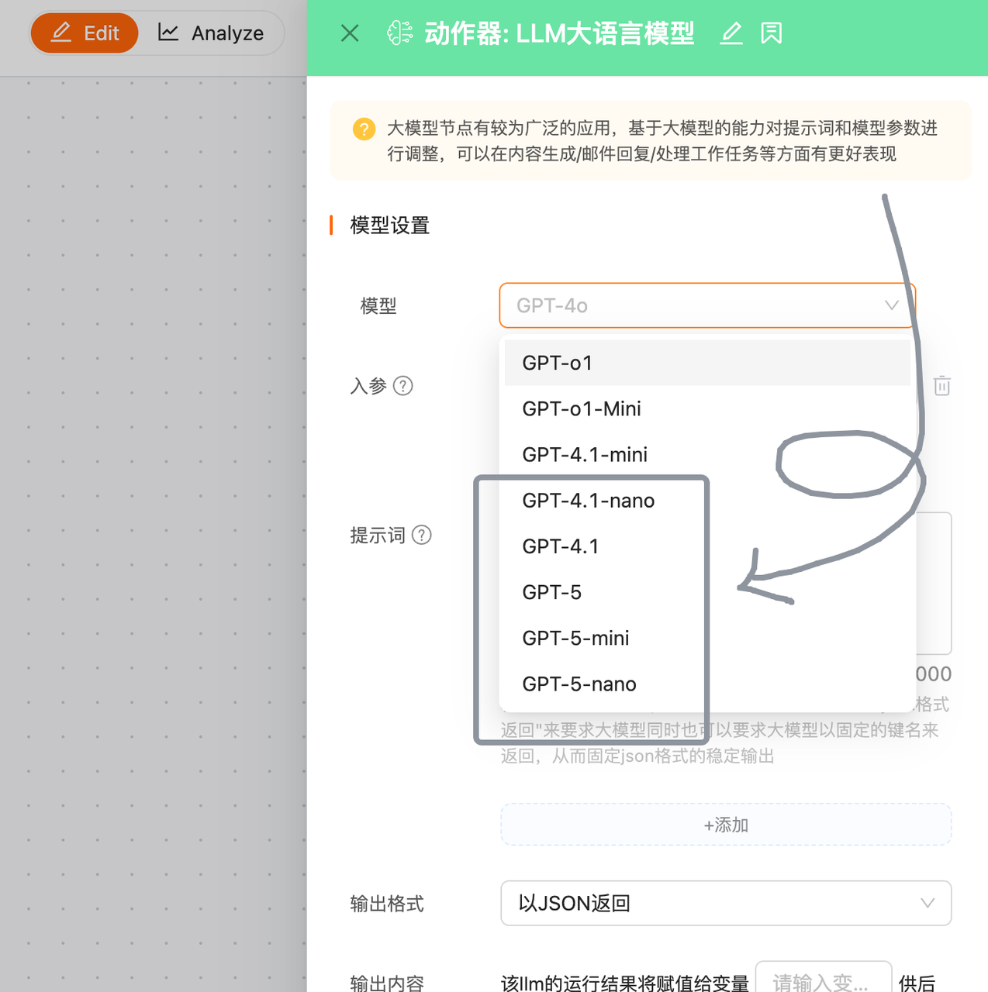Click the brain icon in panel header
The height and width of the screenshot is (992, 988).
(x=400, y=33)
